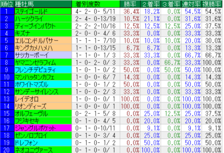Open sire ステイゴールド in the list
This screenshot has height=153, width=224.
pyautogui.click(x=43, y=11)
